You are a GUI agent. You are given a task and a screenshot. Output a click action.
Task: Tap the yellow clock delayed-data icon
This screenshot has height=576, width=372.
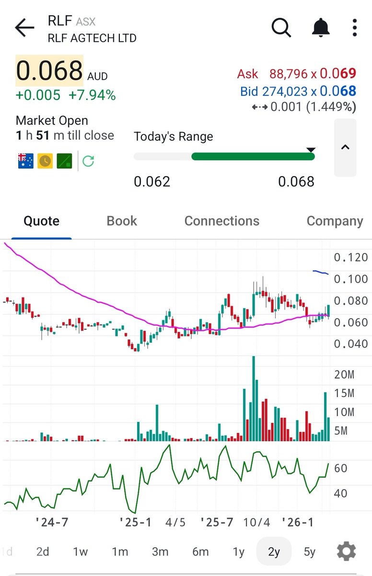[45, 161]
